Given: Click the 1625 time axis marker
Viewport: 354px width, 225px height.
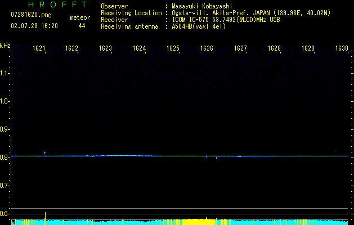Looking at the screenshot, I should coord(173,48).
